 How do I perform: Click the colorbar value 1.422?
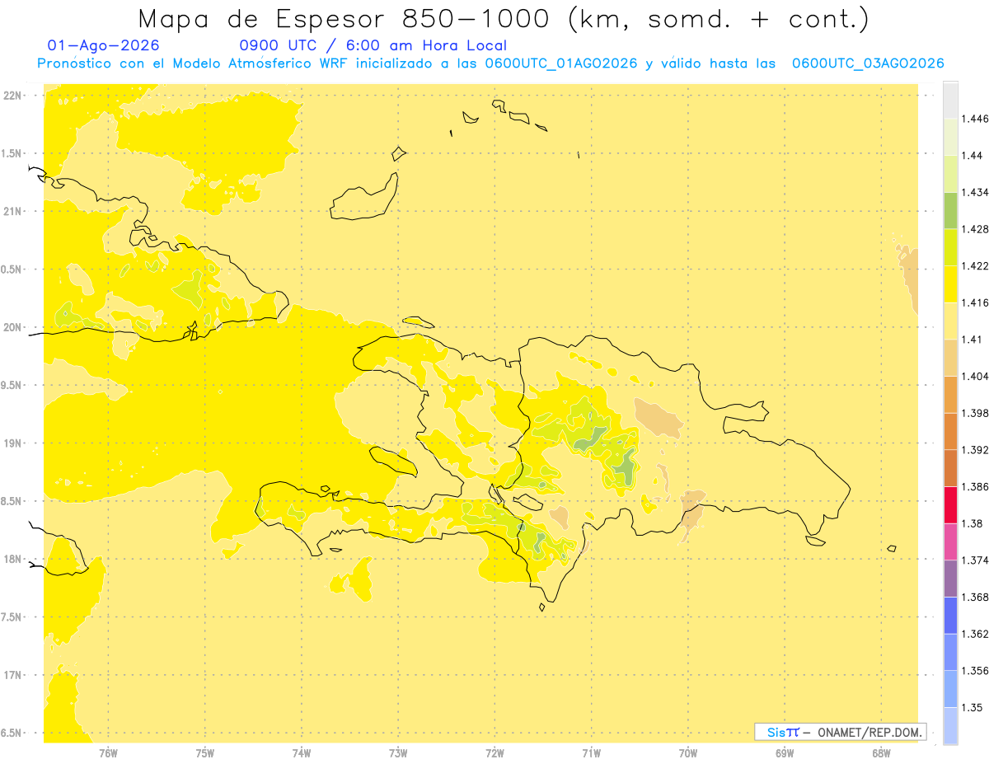(x=975, y=266)
